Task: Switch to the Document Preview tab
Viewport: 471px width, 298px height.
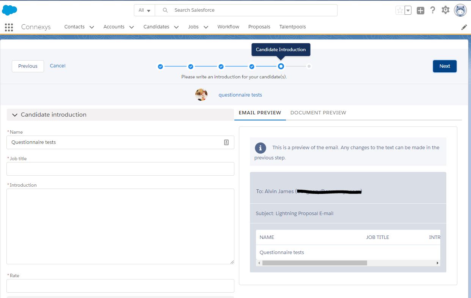Action: (318, 112)
